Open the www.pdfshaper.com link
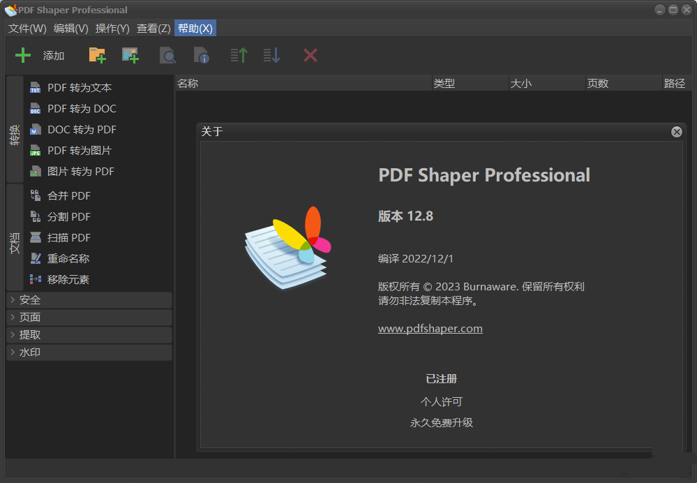 click(x=430, y=329)
